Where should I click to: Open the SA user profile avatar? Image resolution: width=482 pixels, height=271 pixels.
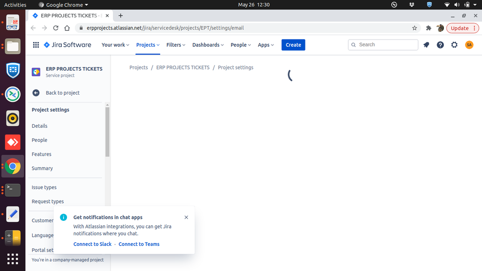469,45
